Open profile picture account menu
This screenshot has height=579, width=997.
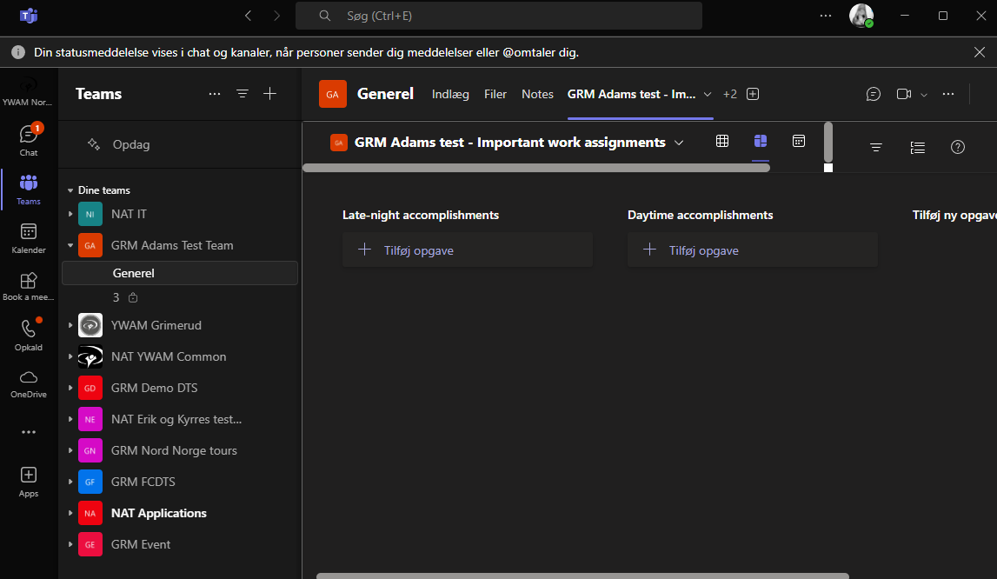click(861, 16)
